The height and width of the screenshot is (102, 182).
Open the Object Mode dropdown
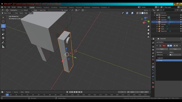[7, 13]
